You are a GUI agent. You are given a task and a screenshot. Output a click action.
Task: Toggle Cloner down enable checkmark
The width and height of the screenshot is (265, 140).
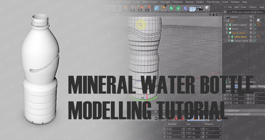pos(255,41)
